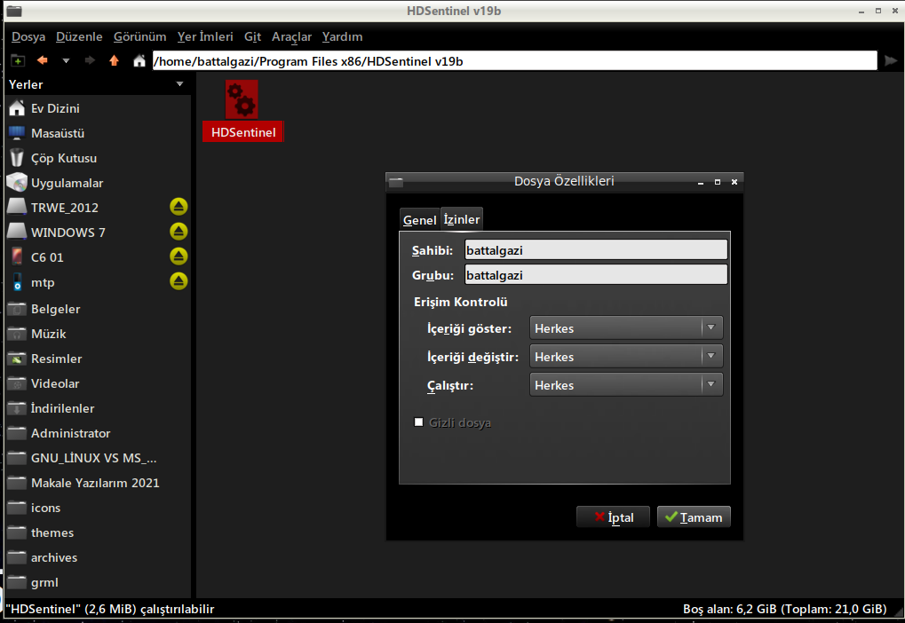
Task: Click the C6 01 phone icon
Action: click(x=17, y=256)
